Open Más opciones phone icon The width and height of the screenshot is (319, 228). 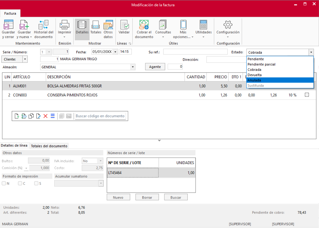click(x=183, y=24)
